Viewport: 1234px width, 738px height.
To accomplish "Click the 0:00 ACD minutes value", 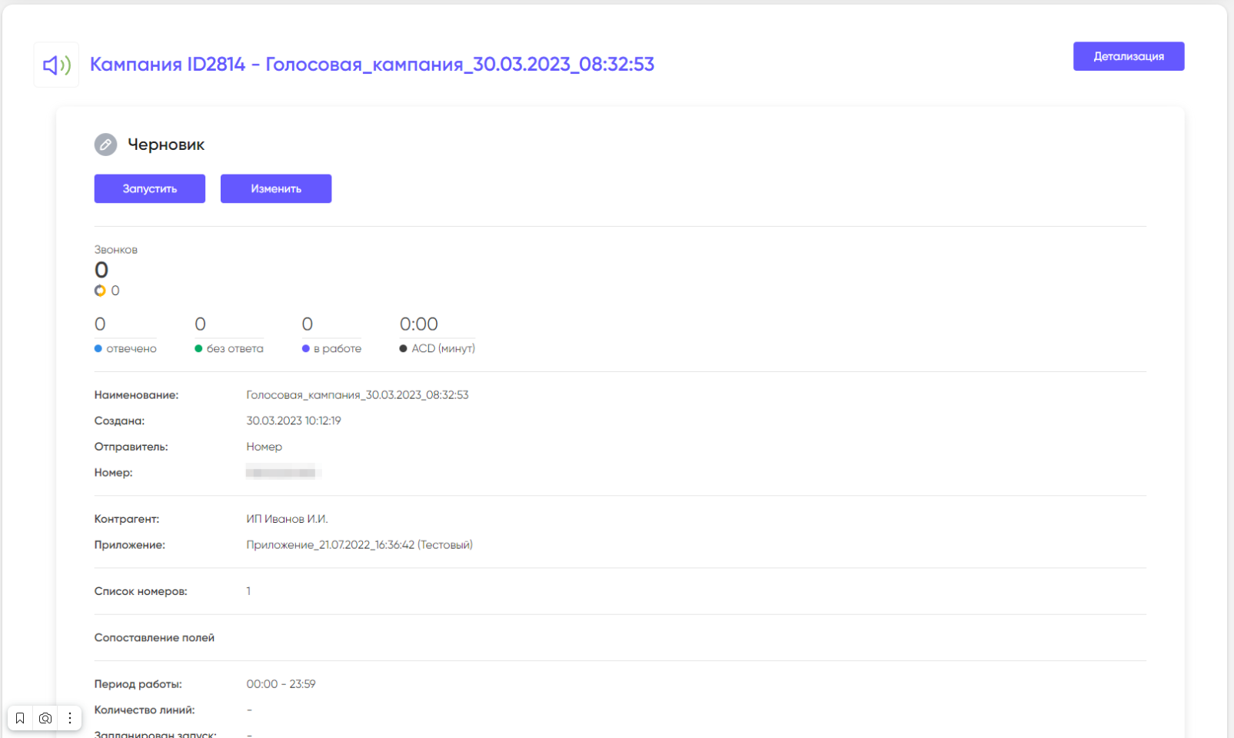I will click(418, 324).
